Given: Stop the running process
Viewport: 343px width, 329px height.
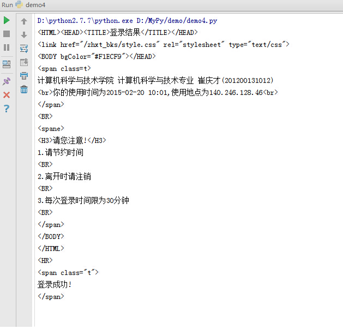Looking at the screenshot, I should [x=7, y=34].
